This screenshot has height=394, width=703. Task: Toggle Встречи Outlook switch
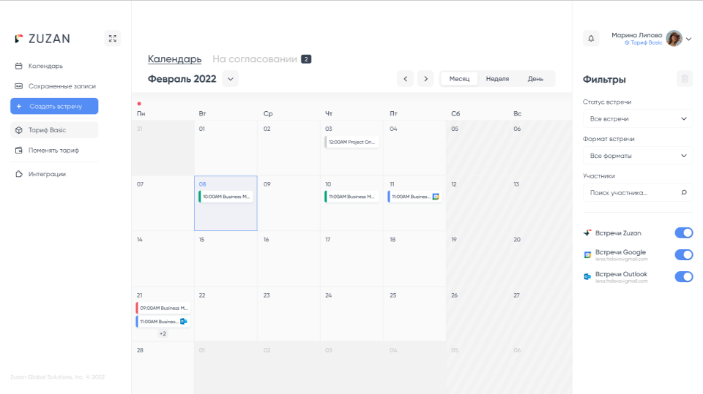tap(684, 277)
